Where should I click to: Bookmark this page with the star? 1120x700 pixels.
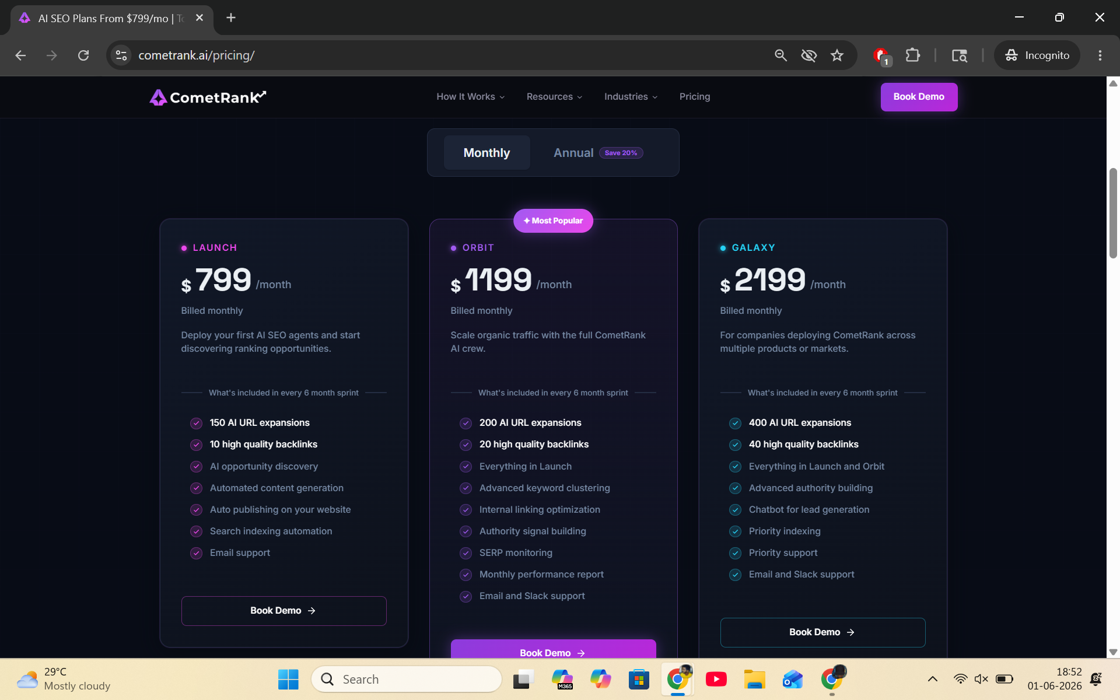[x=837, y=55]
